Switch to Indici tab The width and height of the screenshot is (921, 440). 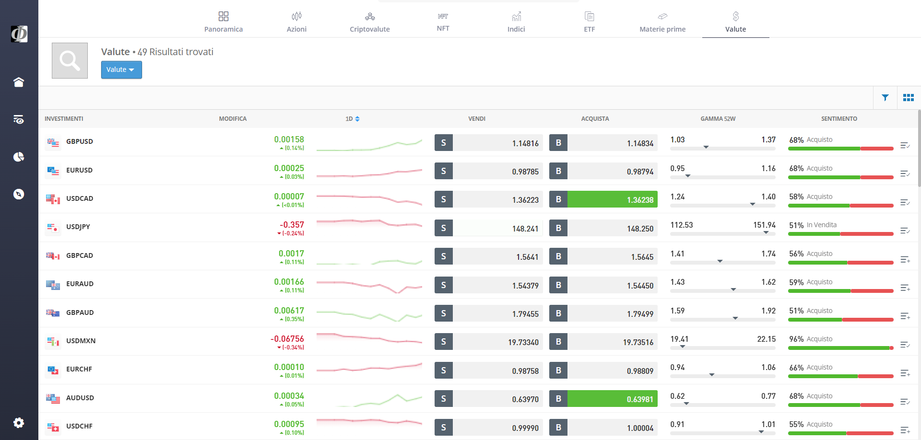516,22
